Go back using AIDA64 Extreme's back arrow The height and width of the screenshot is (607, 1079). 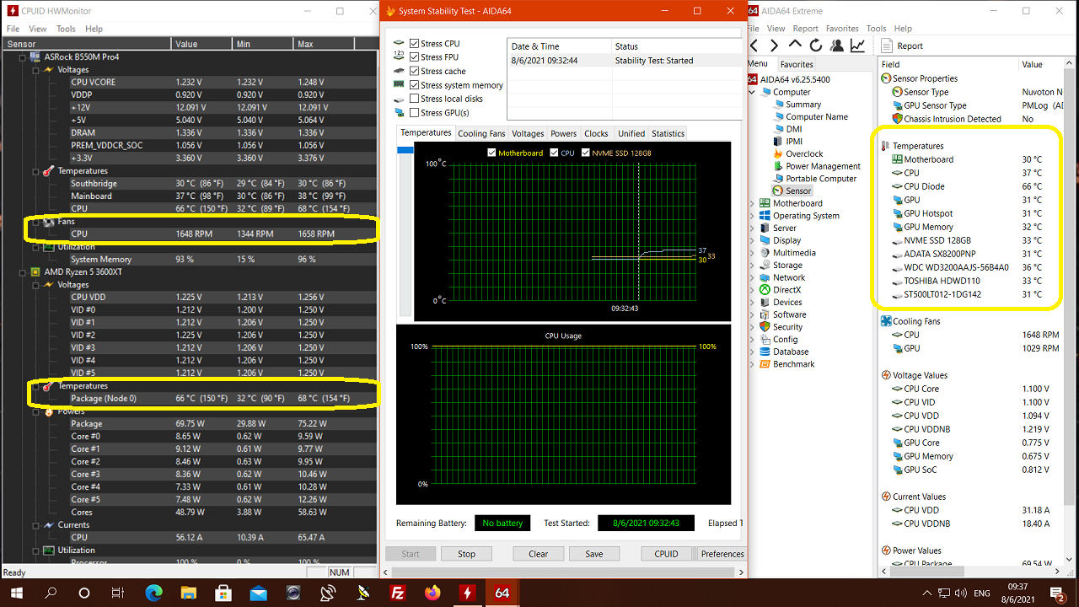(754, 46)
